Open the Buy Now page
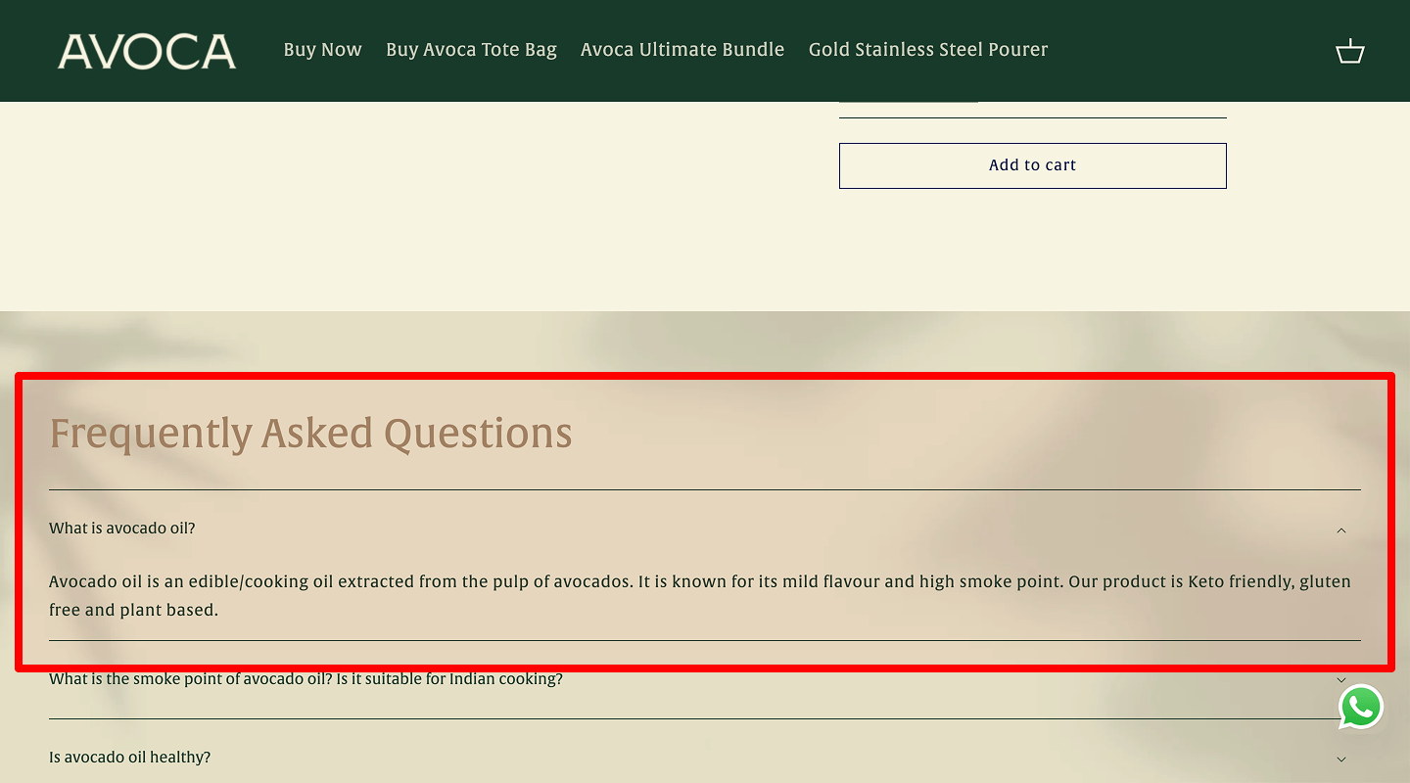The height and width of the screenshot is (783, 1410). point(322,49)
